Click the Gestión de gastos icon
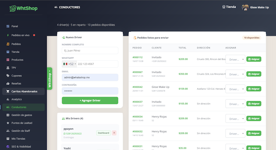The image size is (276, 150). point(8,115)
